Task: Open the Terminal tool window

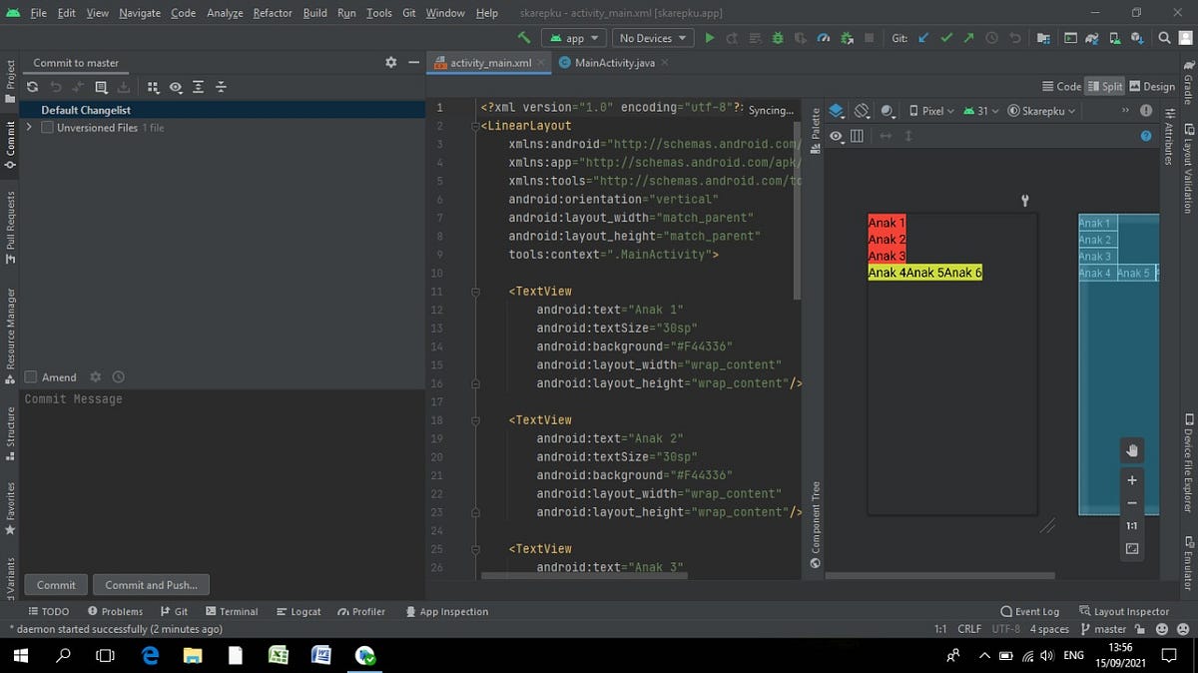Action: click(232, 610)
